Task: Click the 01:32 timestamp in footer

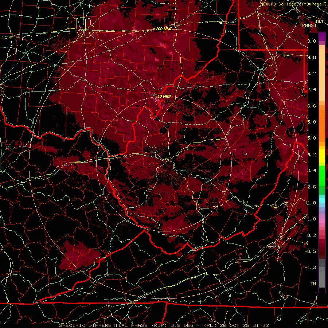Action: pos(261,325)
